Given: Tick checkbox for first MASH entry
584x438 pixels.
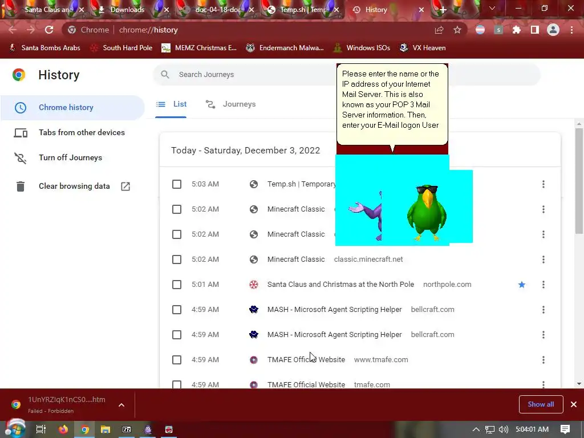Looking at the screenshot, I should [177, 310].
